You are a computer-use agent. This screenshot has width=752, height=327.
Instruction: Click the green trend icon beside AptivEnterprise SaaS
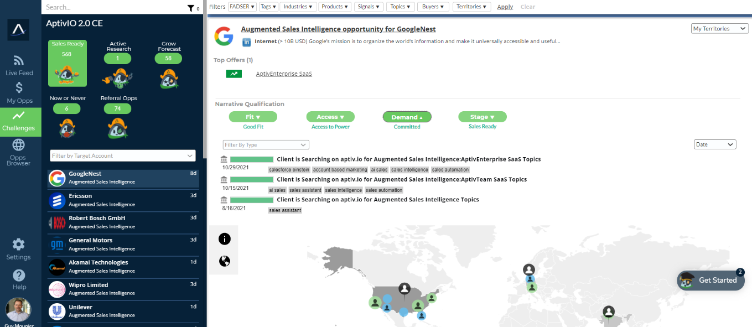coord(234,73)
